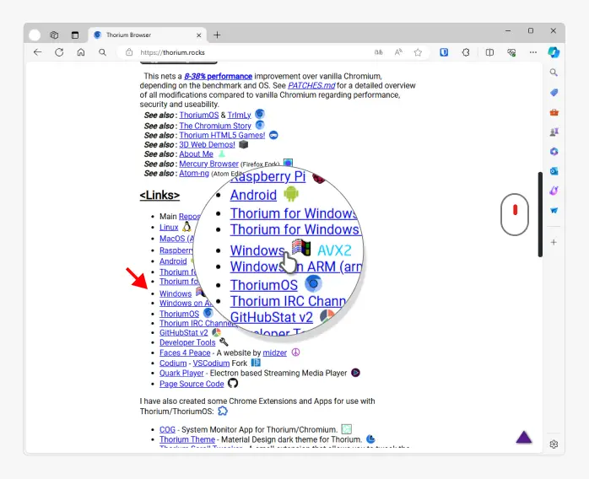
Task: Expand sidebar customize plus button
Action: coord(554,242)
